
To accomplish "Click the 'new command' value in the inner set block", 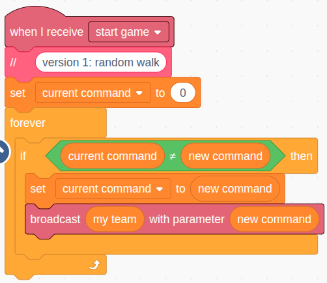I will (235, 189).
